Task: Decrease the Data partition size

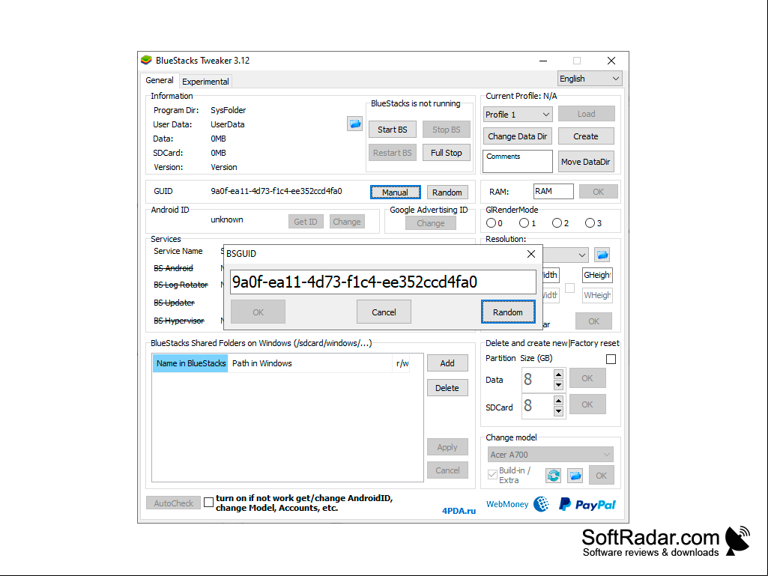Action: tap(558, 385)
